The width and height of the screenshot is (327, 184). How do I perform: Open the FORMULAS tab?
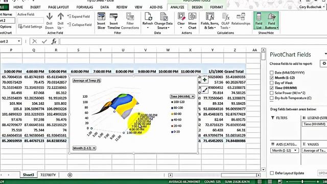coord(85,7)
